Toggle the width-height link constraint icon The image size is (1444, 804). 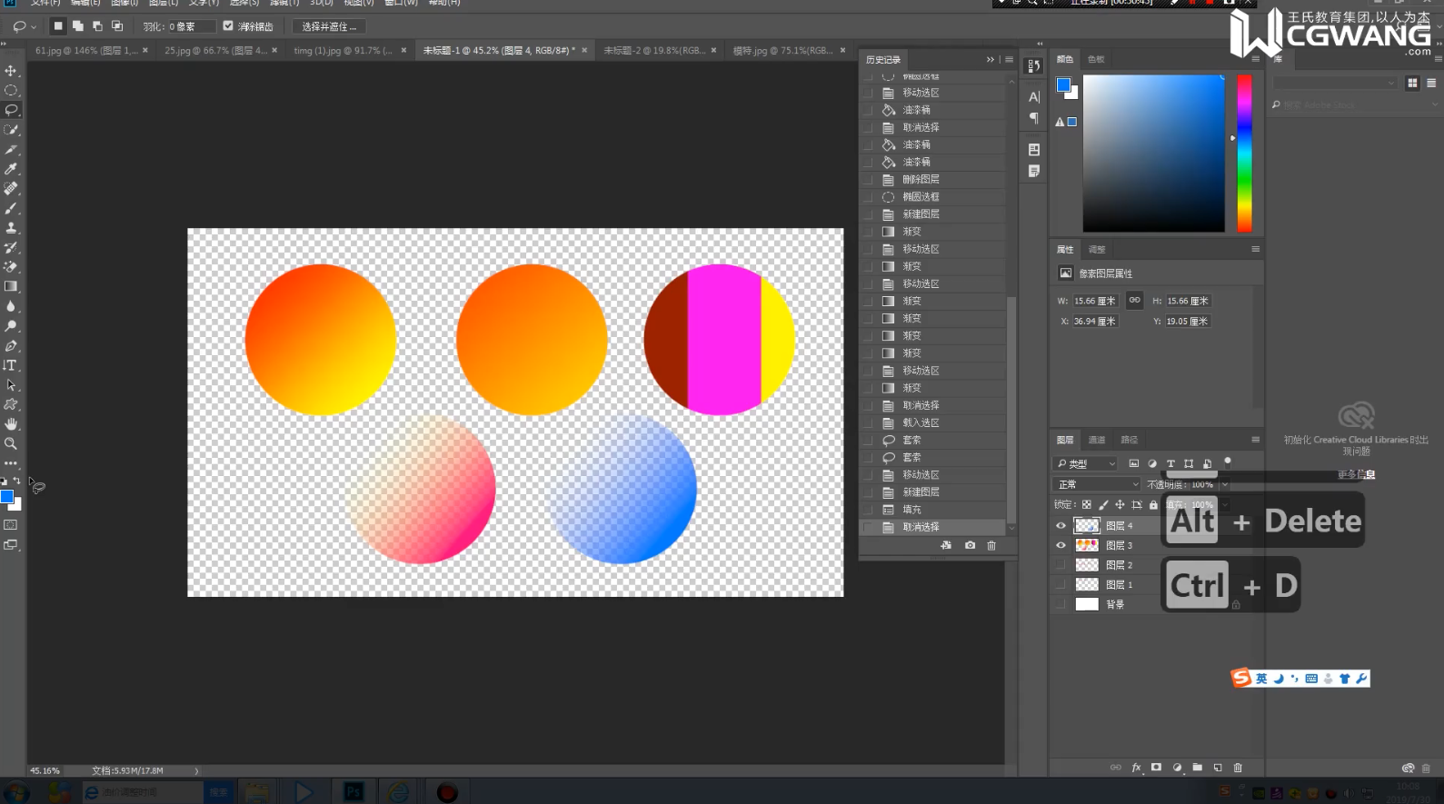pyautogui.click(x=1134, y=300)
